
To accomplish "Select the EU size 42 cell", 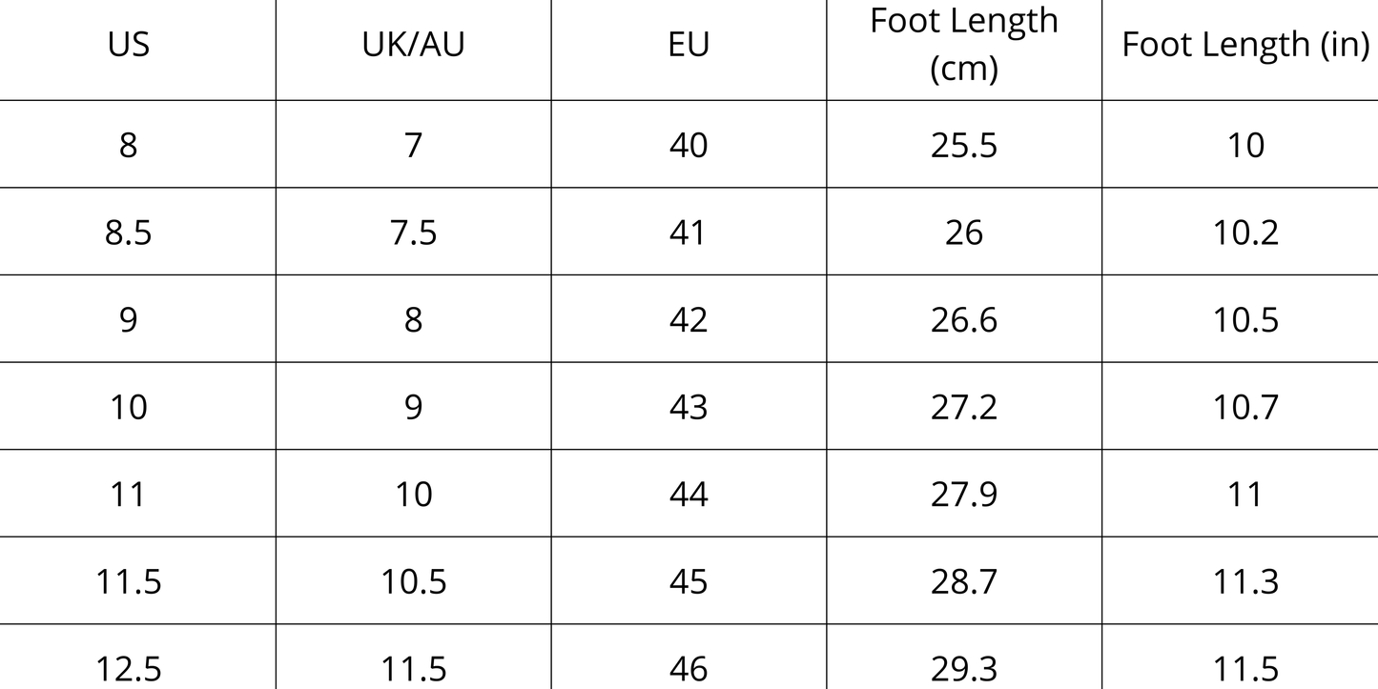I will pyautogui.click(x=689, y=319).
